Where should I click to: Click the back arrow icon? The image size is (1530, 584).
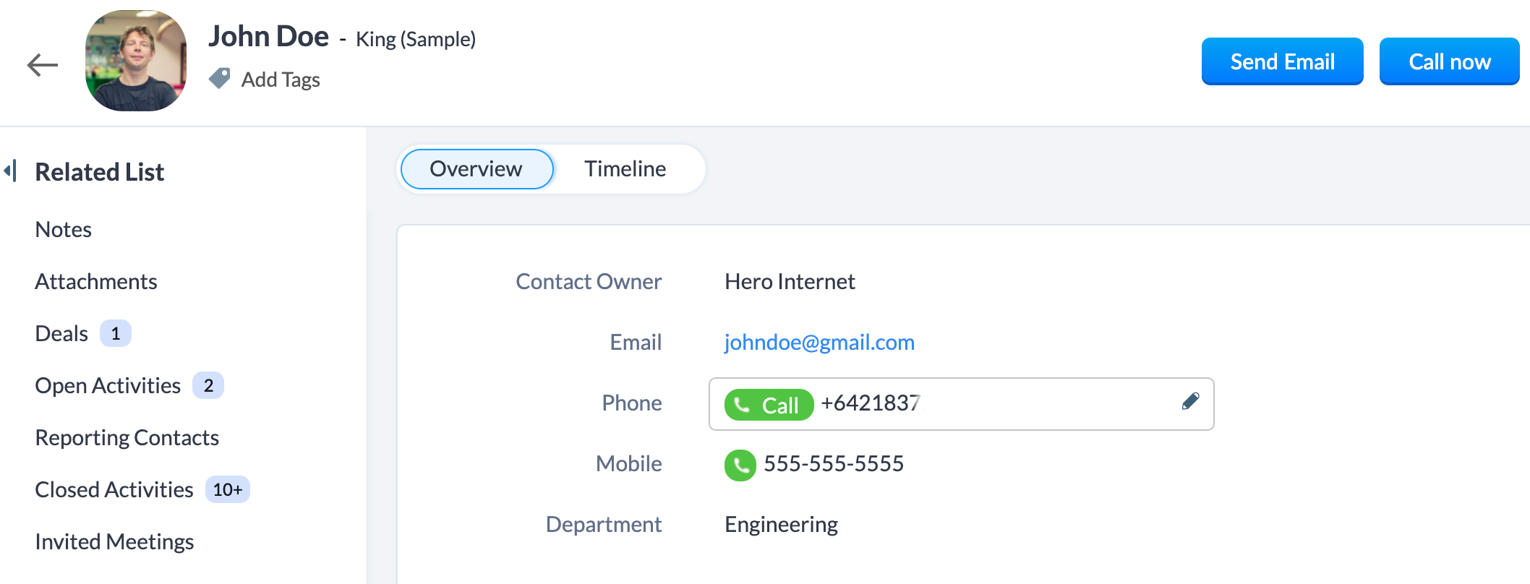[x=42, y=65]
